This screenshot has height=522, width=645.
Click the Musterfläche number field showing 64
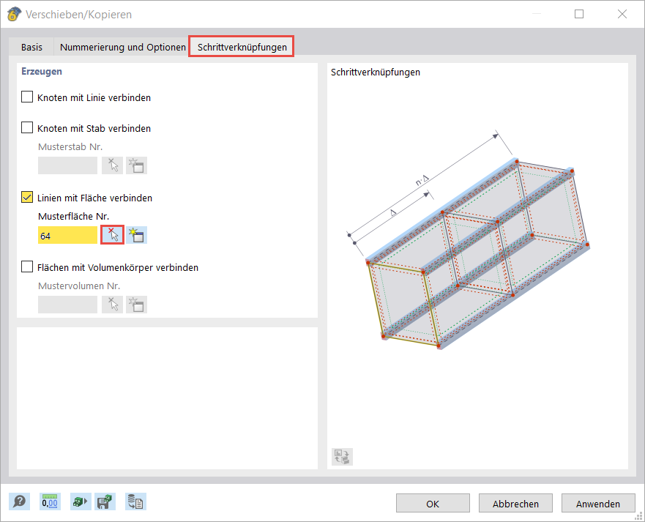(x=67, y=234)
